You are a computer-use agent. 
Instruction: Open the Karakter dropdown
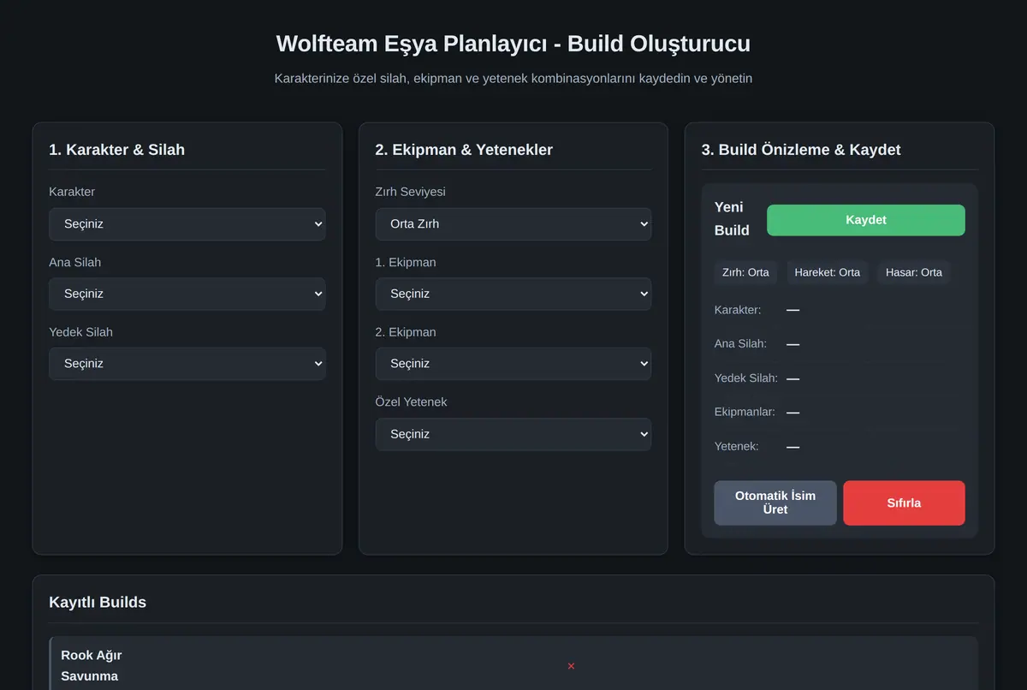pos(187,223)
